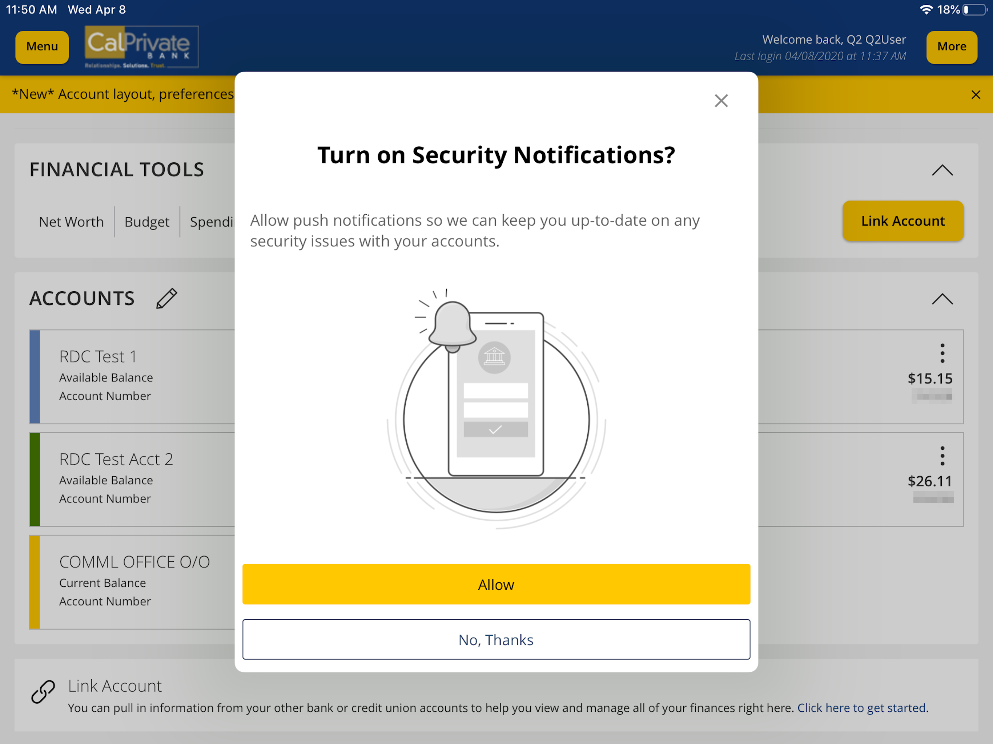Viewport: 993px width, 744px height.
Task: Tap the bell notification illustration
Action: (x=452, y=326)
